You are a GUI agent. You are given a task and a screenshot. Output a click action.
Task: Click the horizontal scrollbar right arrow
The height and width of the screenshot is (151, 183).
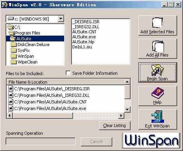coord(121,115)
